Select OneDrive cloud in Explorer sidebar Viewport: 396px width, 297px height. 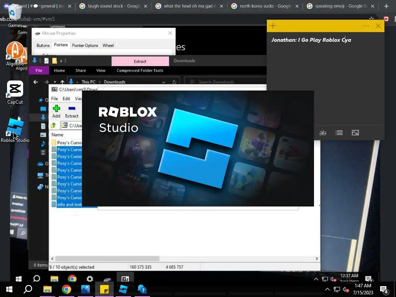40,164
